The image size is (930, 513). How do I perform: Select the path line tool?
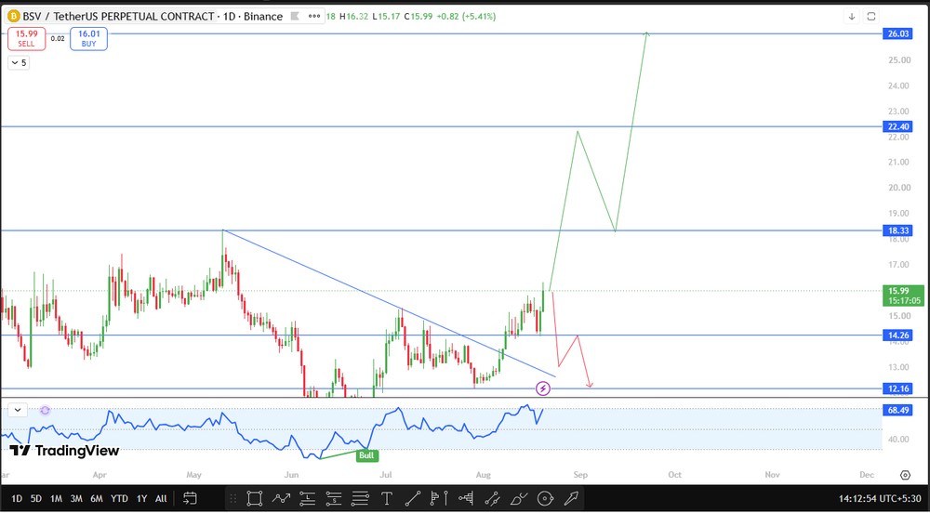[x=281, y=498]
